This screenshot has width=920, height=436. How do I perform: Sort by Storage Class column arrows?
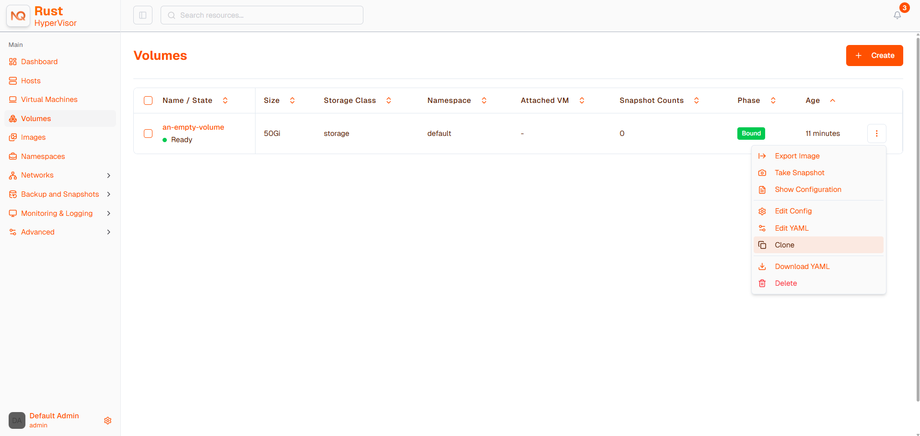click(x=389, y=101)
